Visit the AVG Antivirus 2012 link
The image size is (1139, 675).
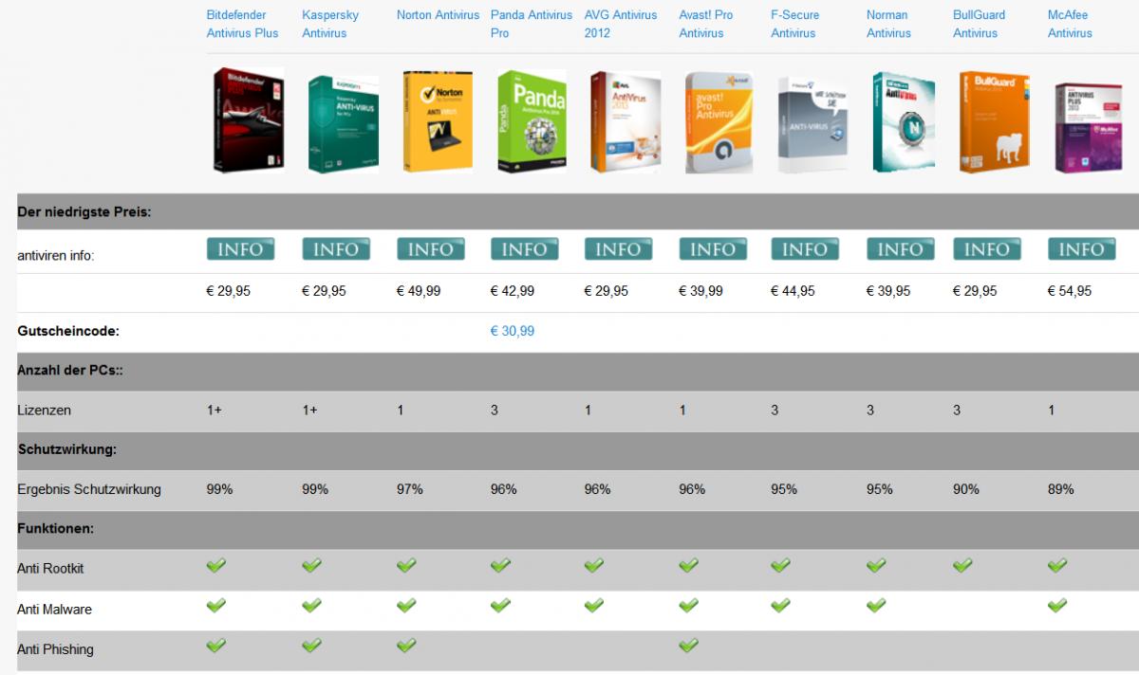point(621,24)
